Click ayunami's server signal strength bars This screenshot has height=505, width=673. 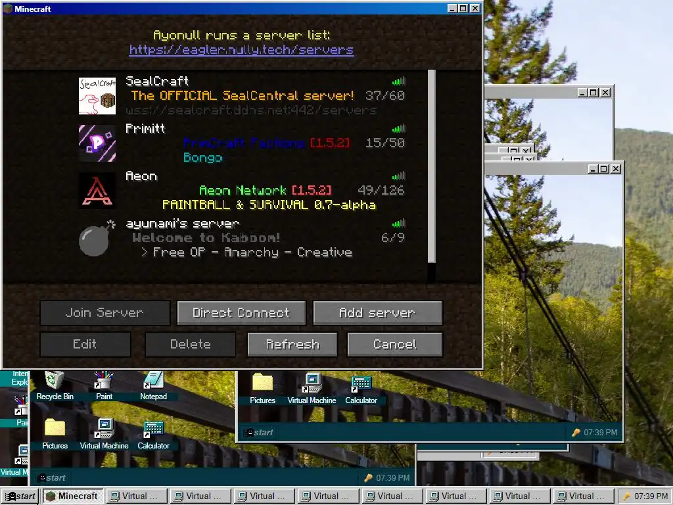pos(398,223)
